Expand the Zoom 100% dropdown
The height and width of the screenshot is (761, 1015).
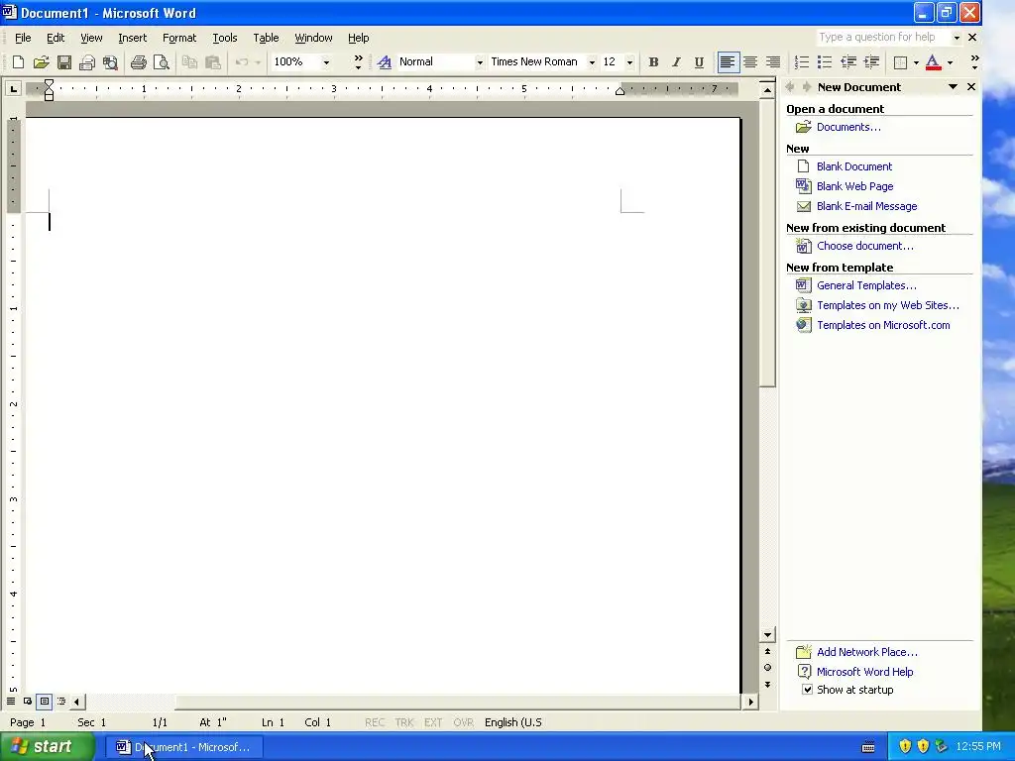point(326,62)
